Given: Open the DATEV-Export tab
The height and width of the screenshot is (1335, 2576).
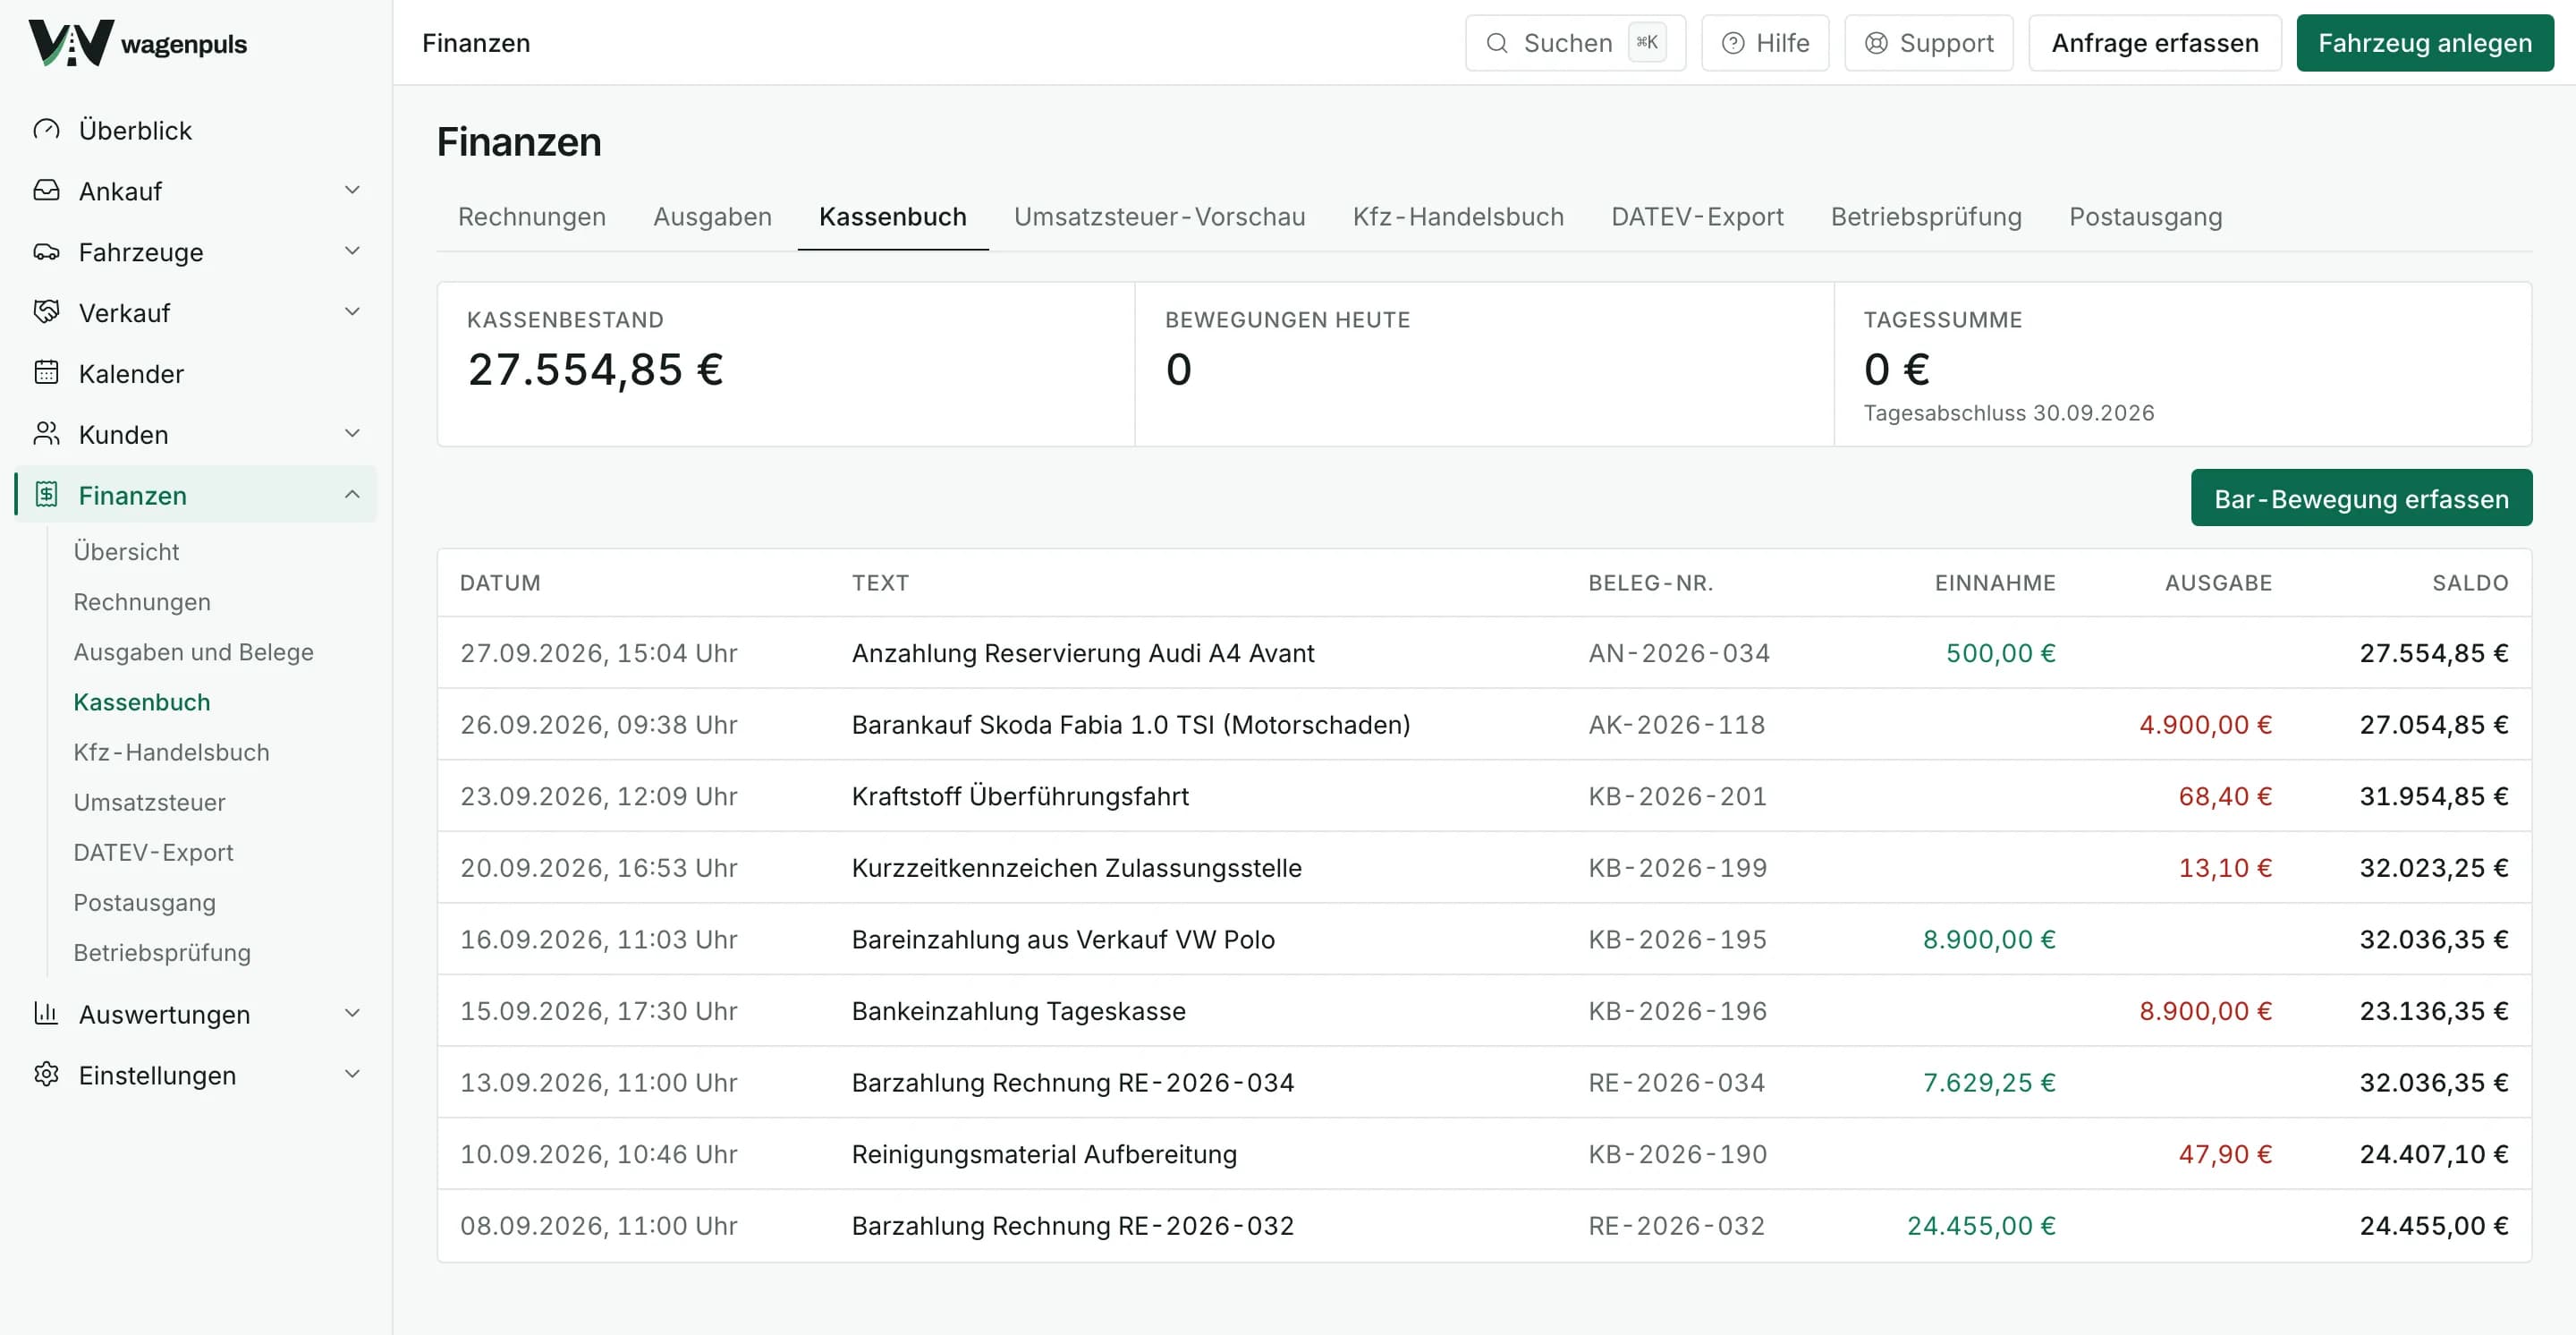Looking at the screenshot, I should click(x=1697, y=217).
